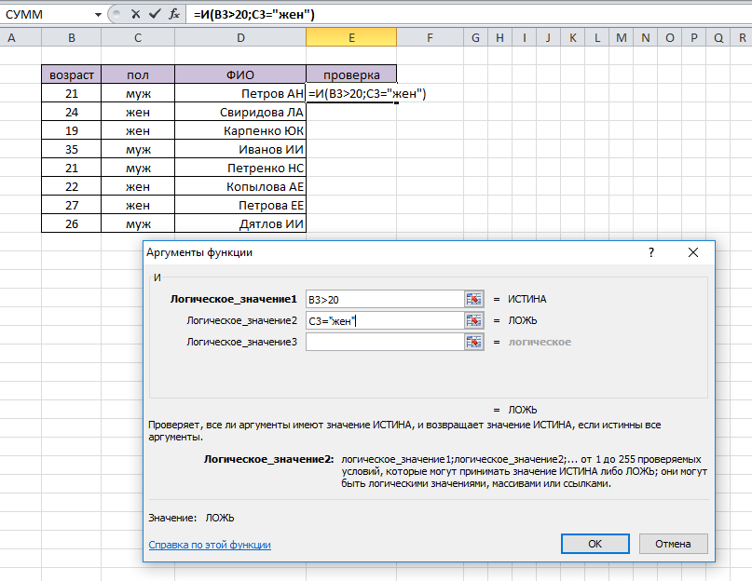Close the Аргументы функции dialog
752x581 pixels.
pyautogui.click(x=693, y=252)
